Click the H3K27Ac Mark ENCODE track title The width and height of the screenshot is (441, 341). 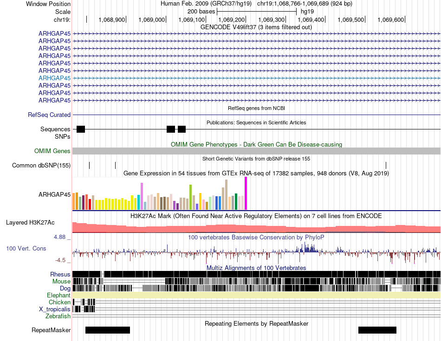click(x=256, y=216)
